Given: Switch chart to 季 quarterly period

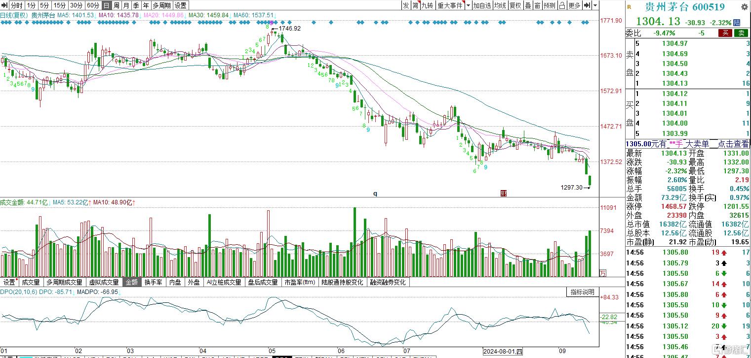Looking at the screenshot, I should coord(136,5).
